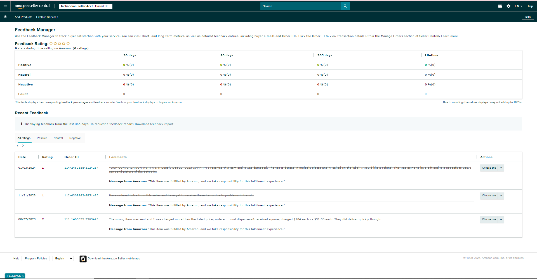Click the bookmark icon in the favorites bar
The height and width of the screenshot is (279, 537).
coord(5,17)
